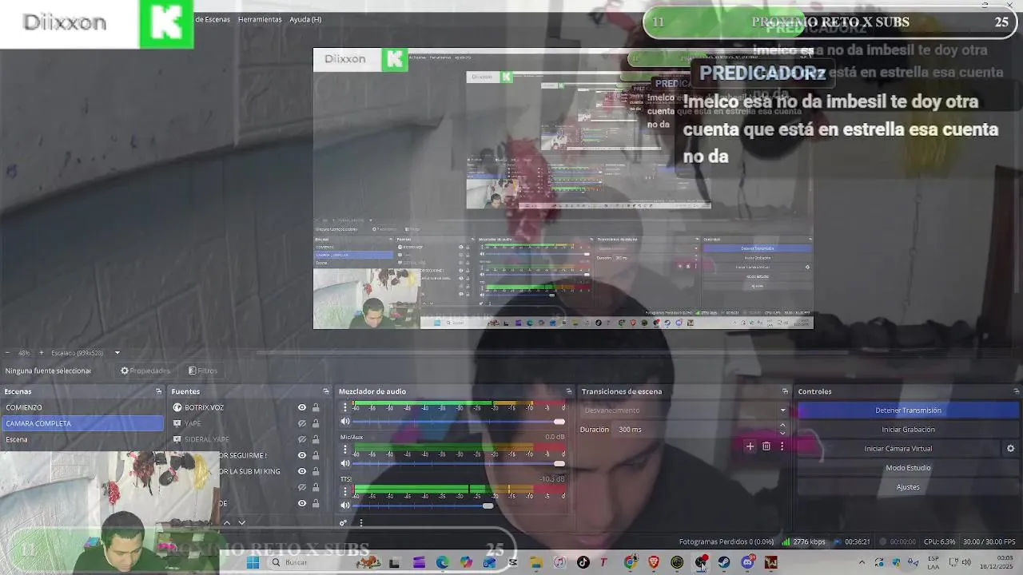Mute the TTS audio channel
This screenshot has height=575, width=1023.
tap(345, 506)
